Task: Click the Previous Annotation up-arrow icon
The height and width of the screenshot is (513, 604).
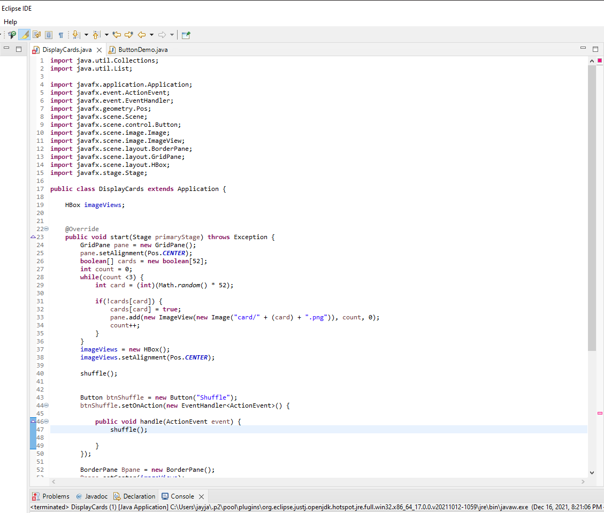Action: tap(96, 34)
